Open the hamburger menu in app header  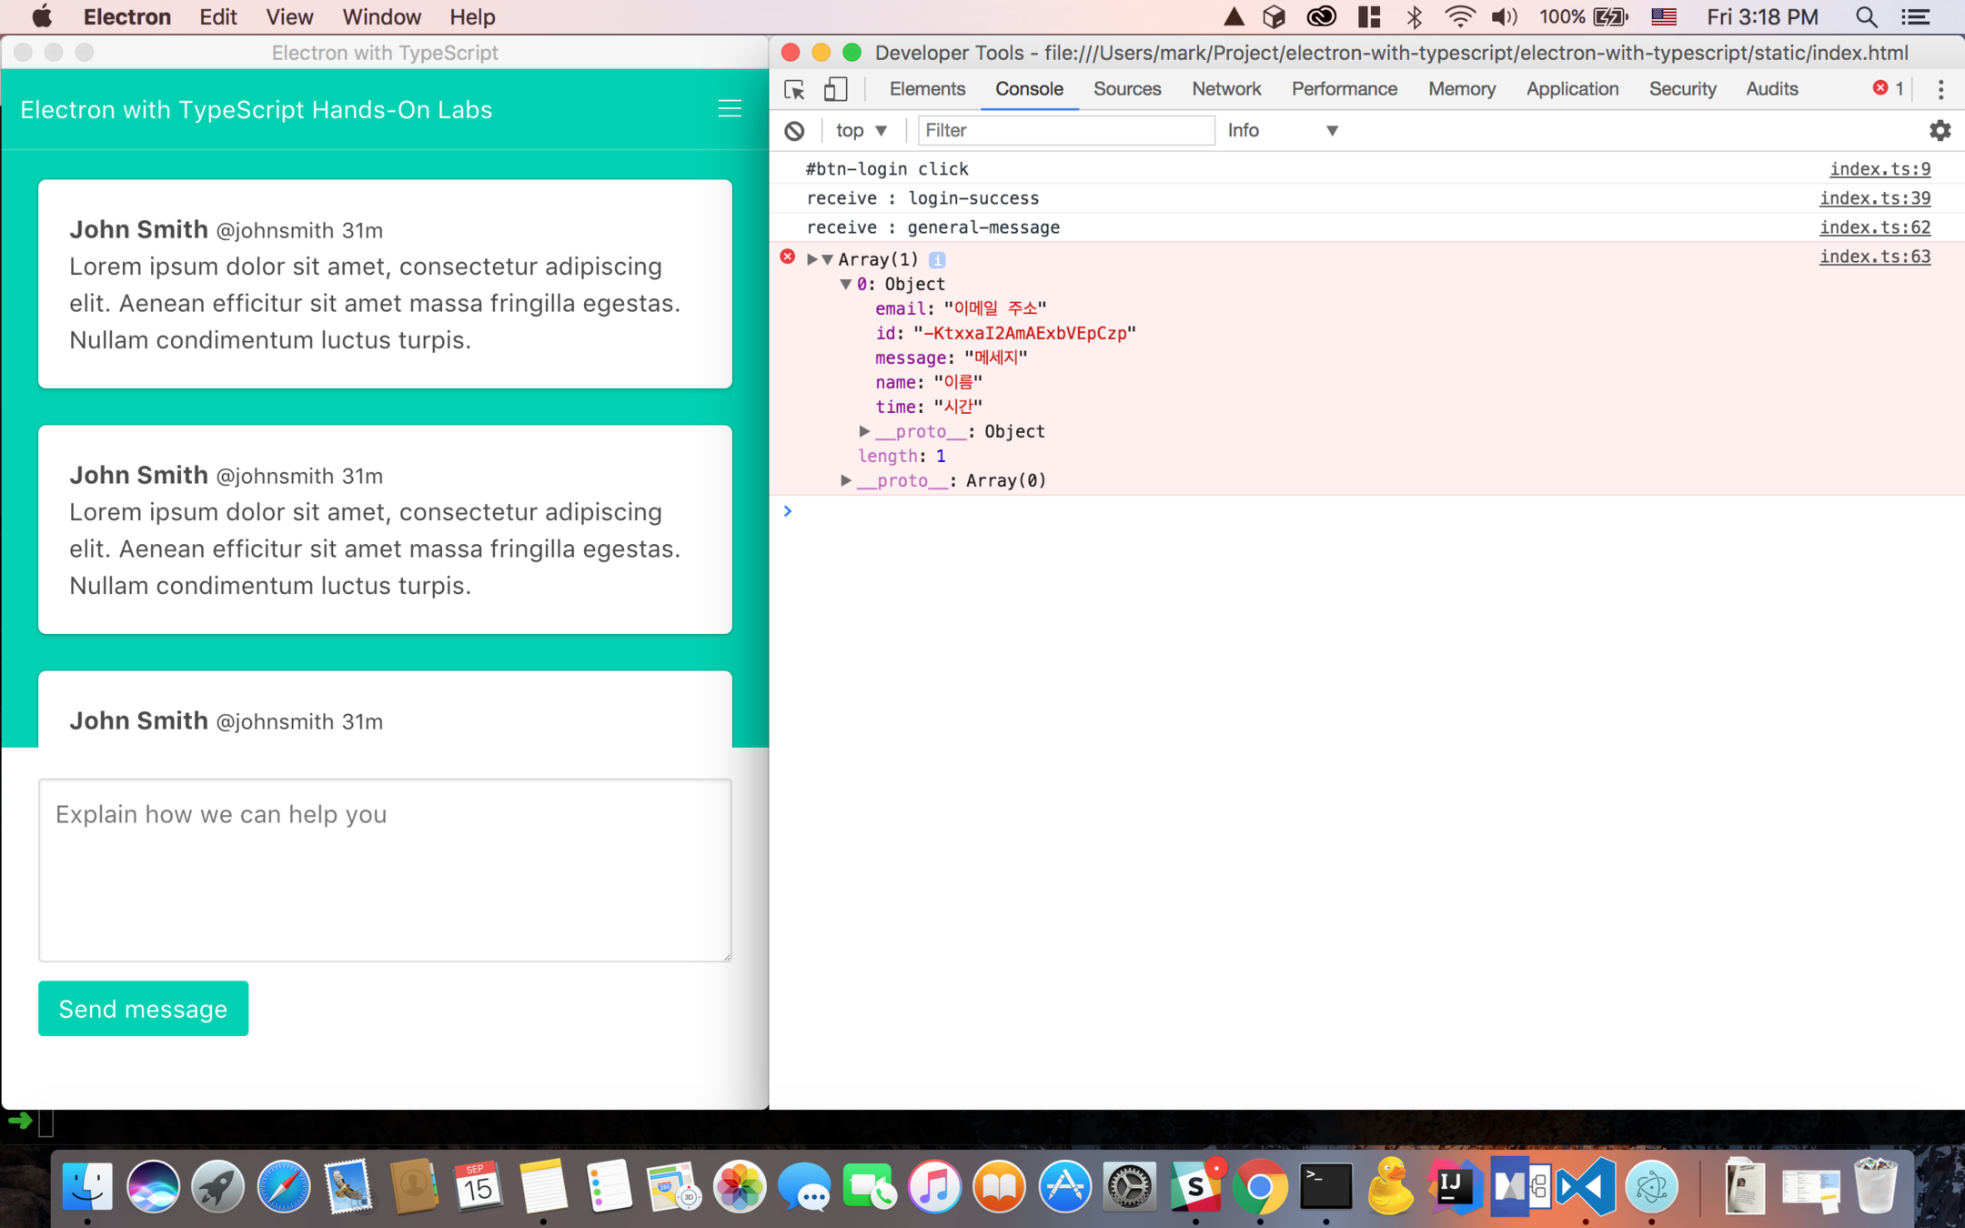pos(729,109)
